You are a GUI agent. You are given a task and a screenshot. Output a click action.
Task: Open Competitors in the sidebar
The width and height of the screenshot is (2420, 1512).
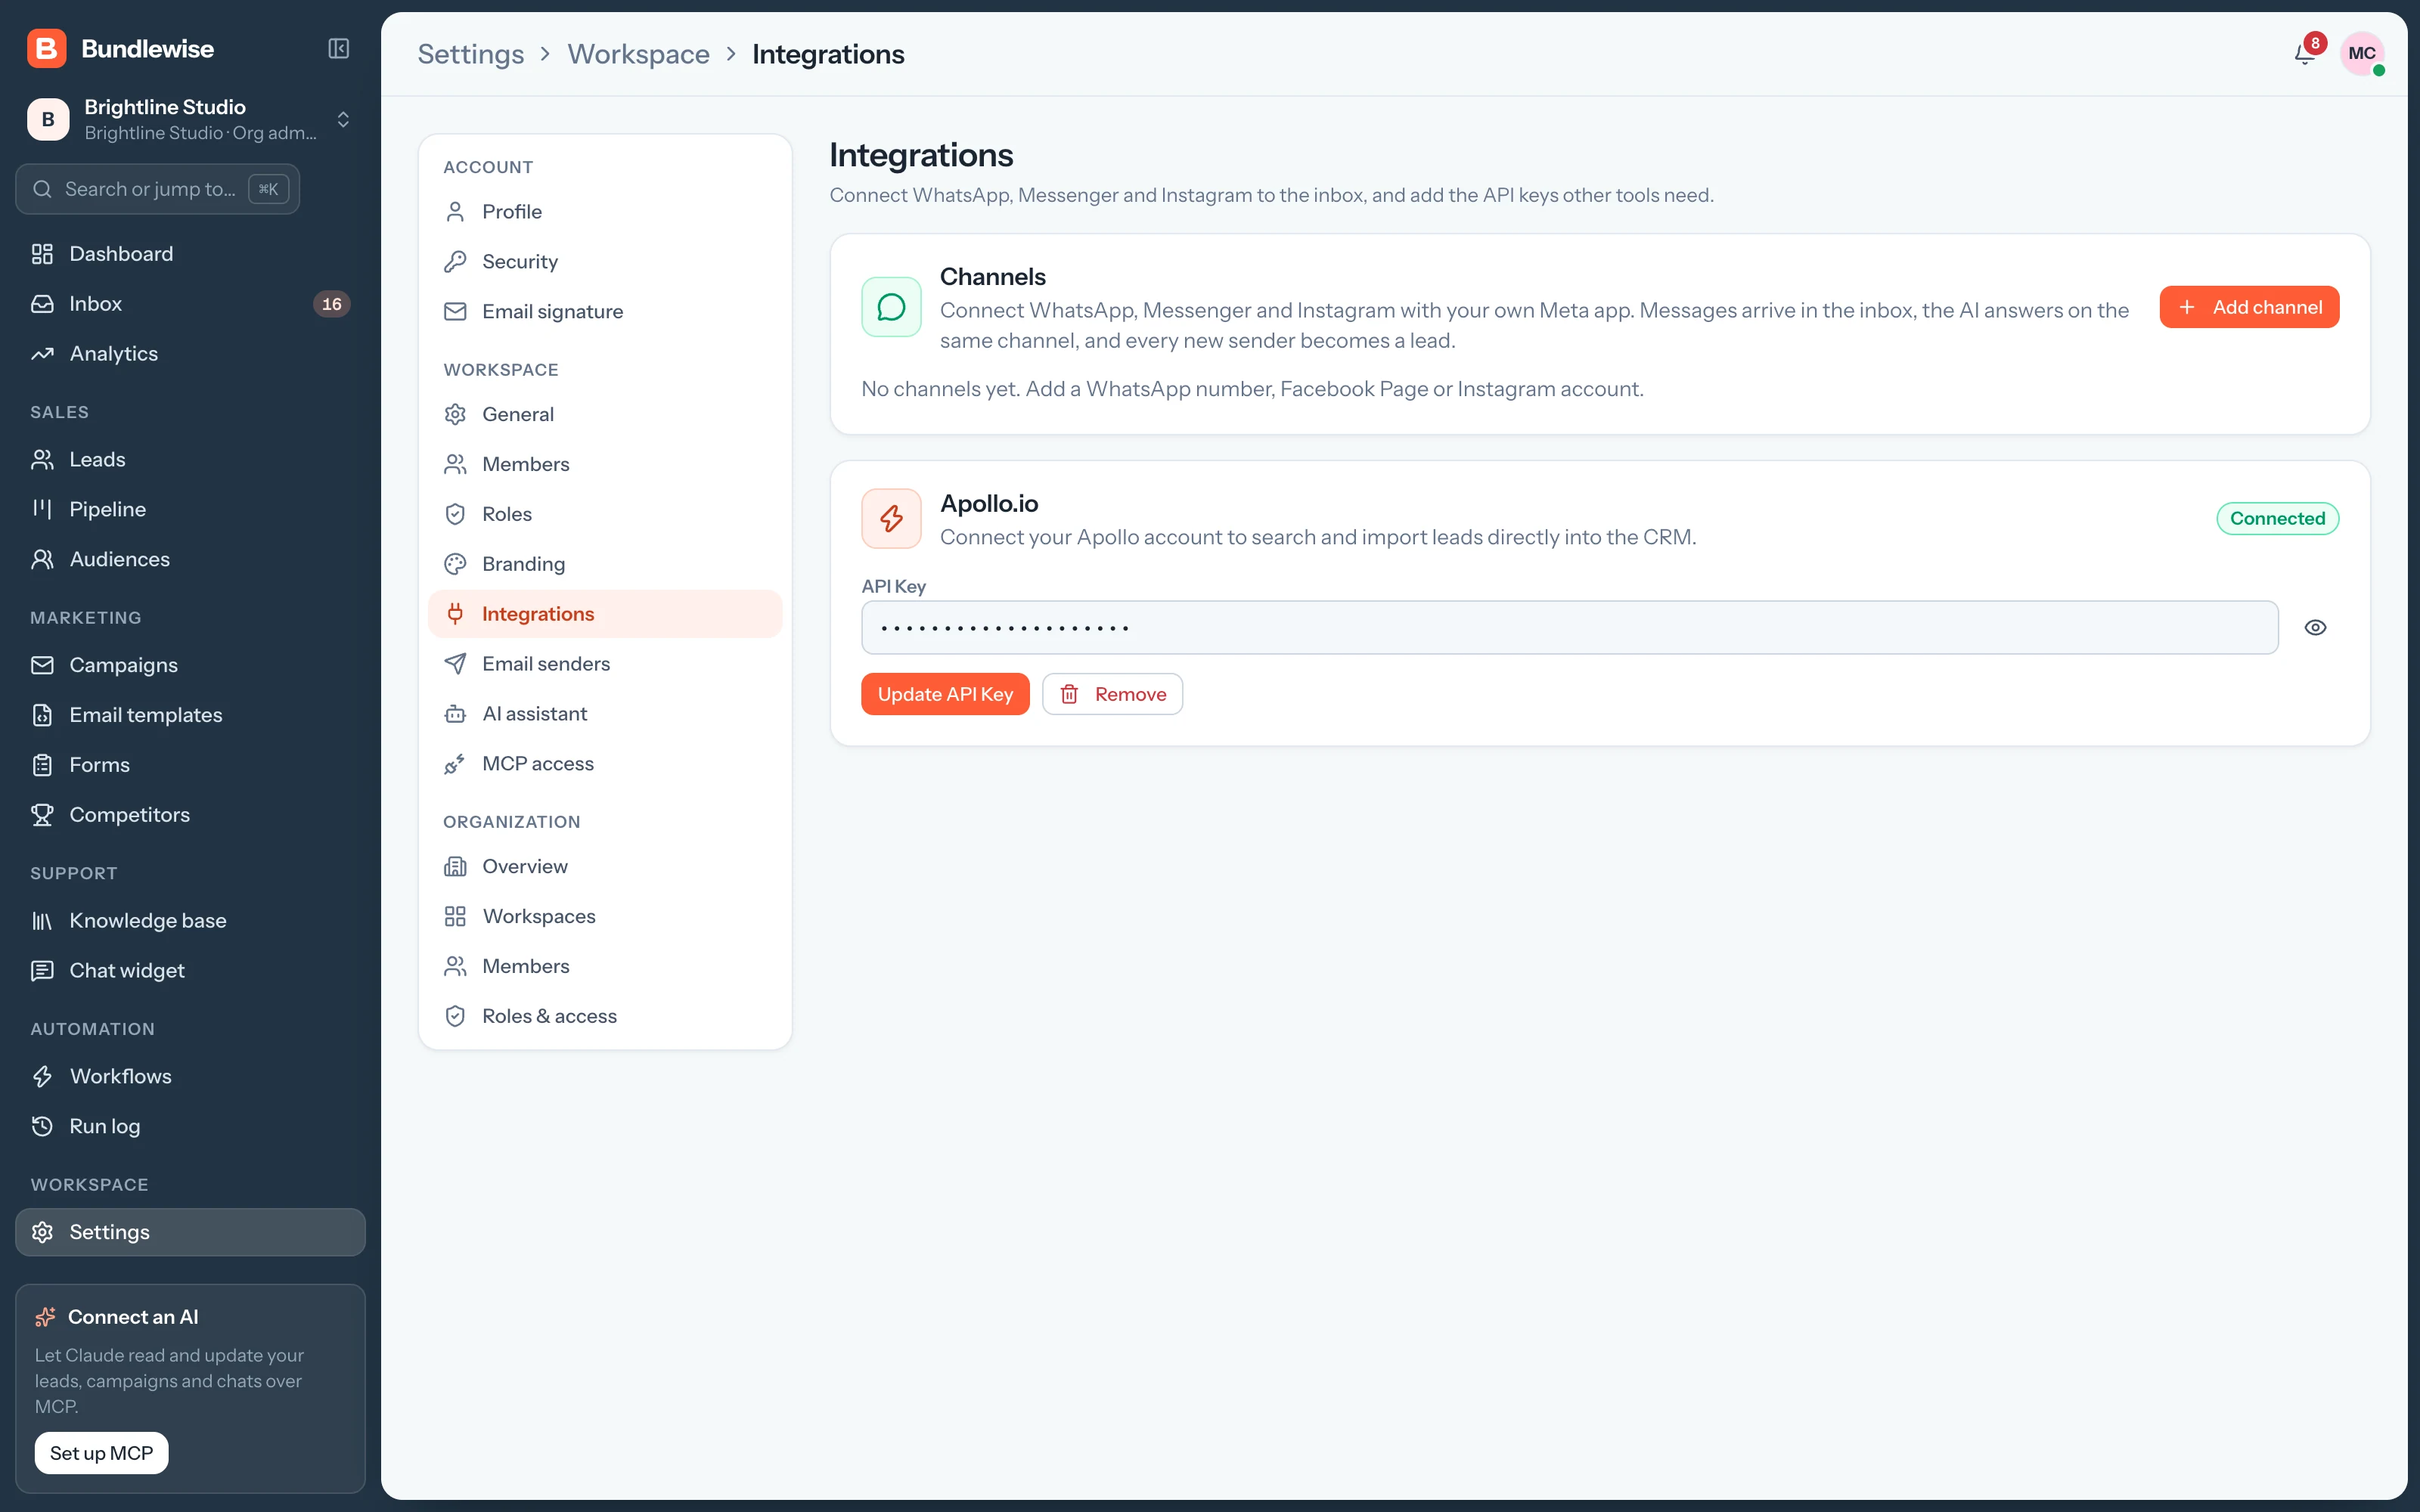190,815
